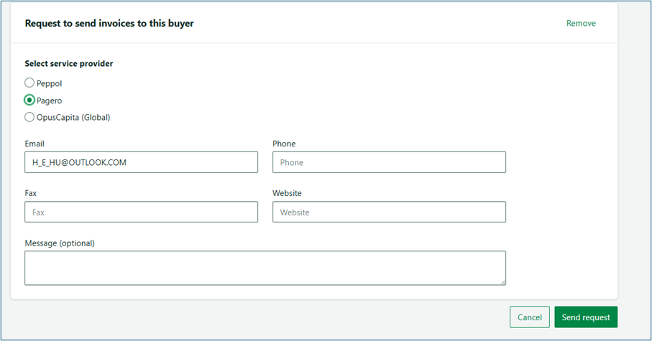652x341 pixels.
Task: Click the 'Select service provider' heading
Action: (x=69, y=63)
